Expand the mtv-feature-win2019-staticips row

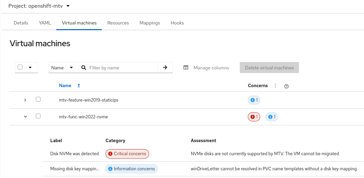pyautogui.click(x=25, y=100)
